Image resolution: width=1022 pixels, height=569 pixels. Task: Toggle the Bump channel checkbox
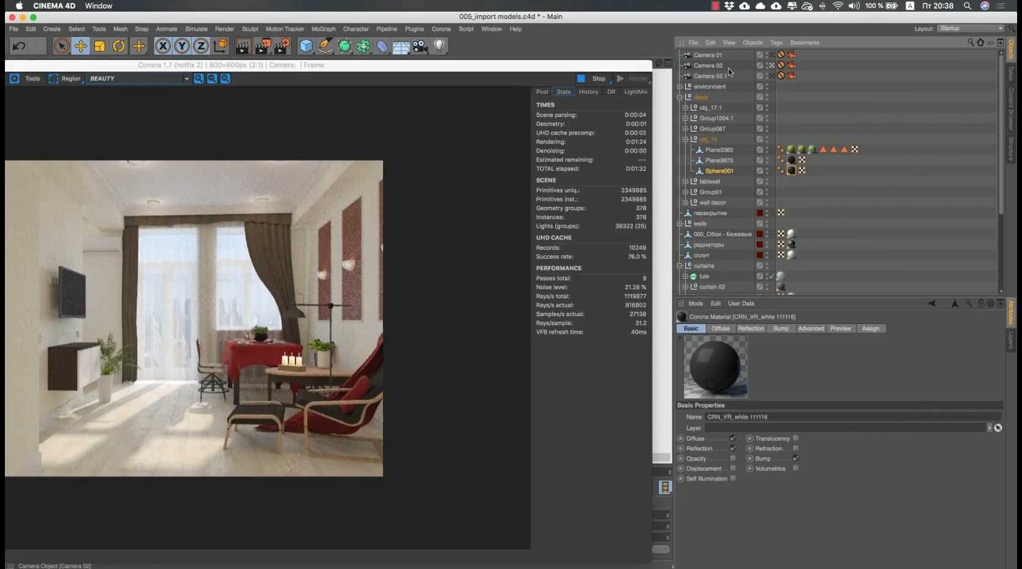click(x=796, y=459)
